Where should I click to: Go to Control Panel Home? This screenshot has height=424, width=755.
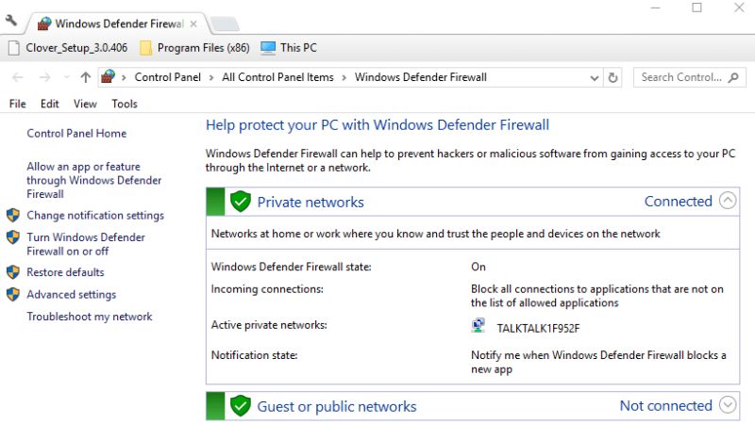click(x=76, y=133)
